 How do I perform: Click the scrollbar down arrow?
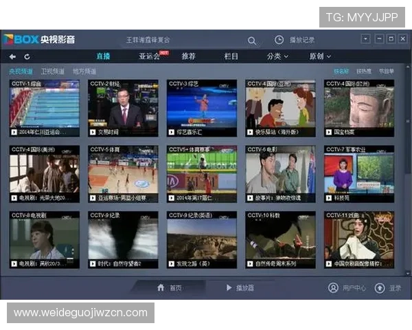click(x=408, y=274)
